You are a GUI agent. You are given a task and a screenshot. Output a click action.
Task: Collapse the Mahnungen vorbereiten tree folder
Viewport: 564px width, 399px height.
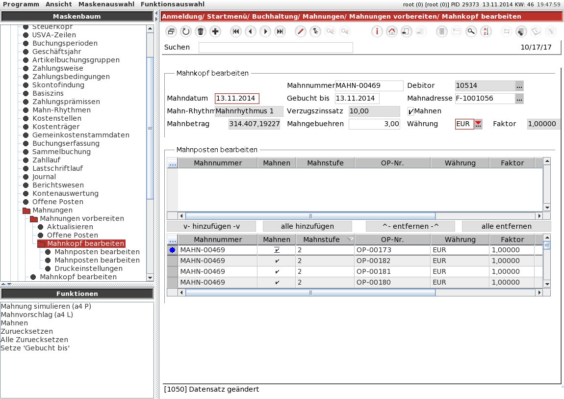click(34, 219)
